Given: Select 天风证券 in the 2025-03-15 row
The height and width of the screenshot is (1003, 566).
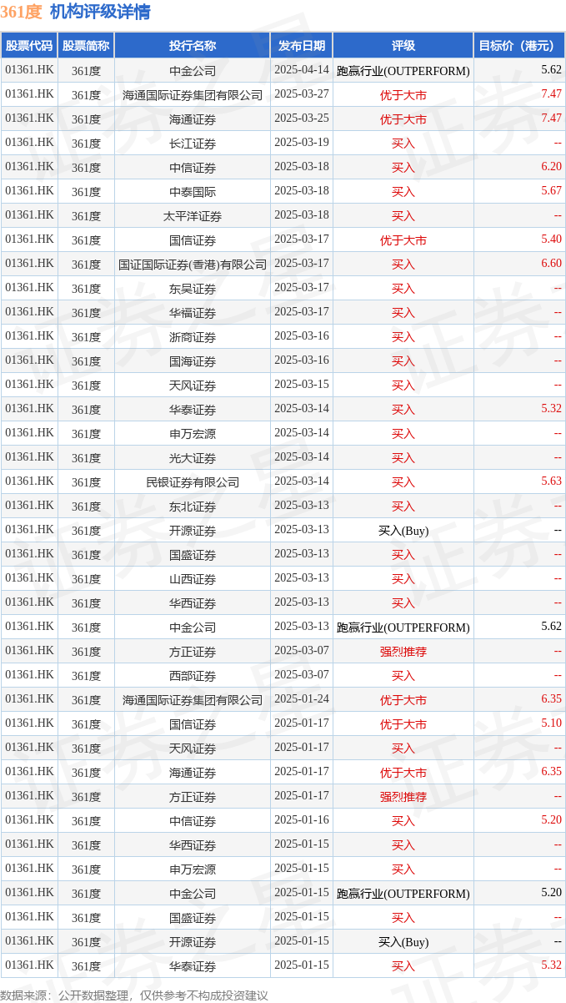Looking at the screenshot, I should pyautogui.click(x=193, y=386).
